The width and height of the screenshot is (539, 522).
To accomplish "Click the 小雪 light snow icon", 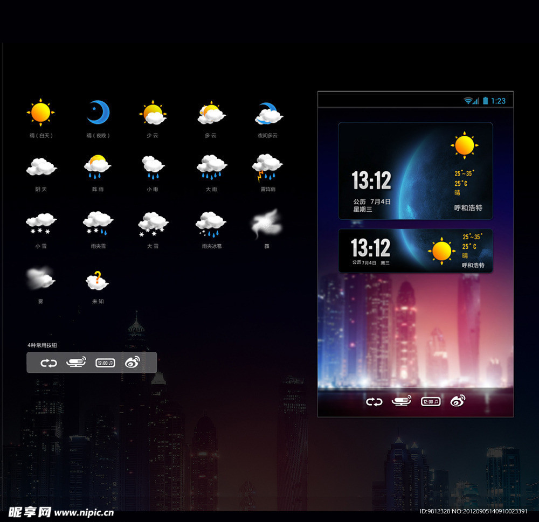I will (42, 224).
